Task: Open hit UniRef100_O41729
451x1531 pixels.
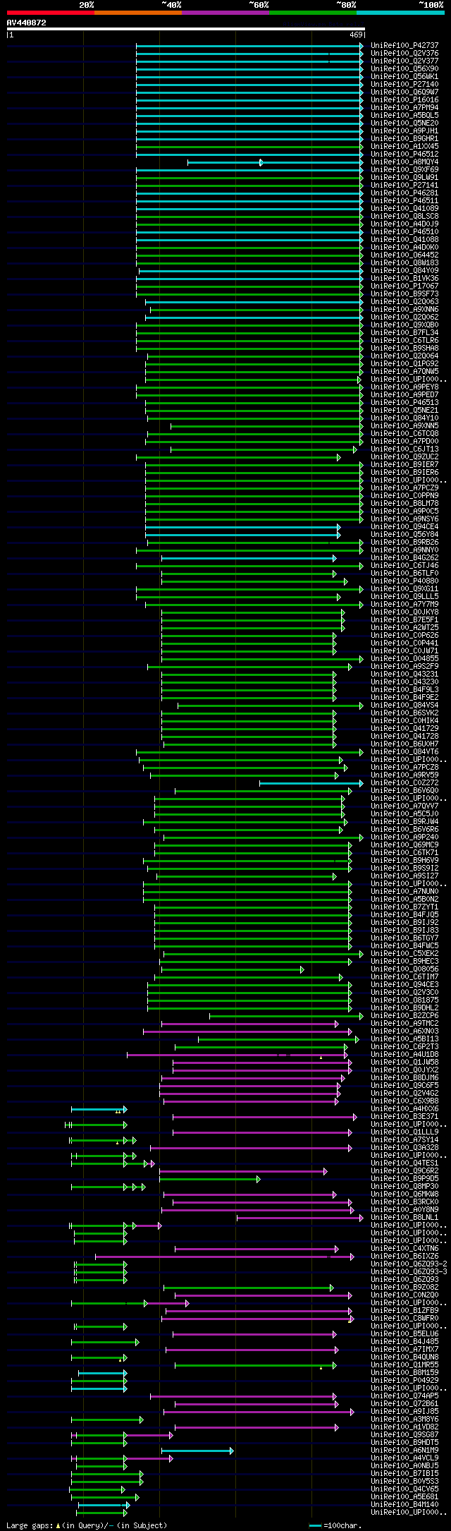Action: coord(404,728)
